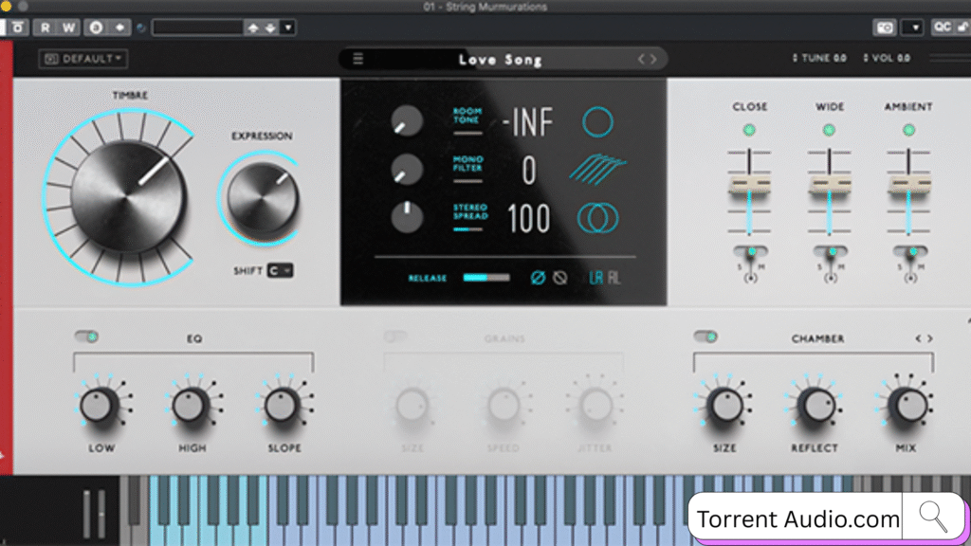The height and width of the screenshot is (546, 971).
Task: Click the Wide mic fader handle
Action: pyautogui.click(x=829, y=185)
